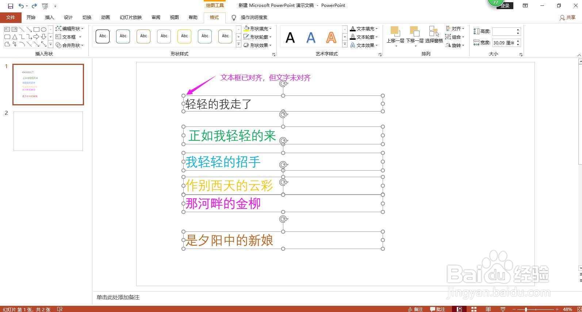Image resolution: width=582 pixels, height=312 pixels.
Task: Select the down arrow shape in gallery
Action: pyautogui.click(x=44, y=37)
